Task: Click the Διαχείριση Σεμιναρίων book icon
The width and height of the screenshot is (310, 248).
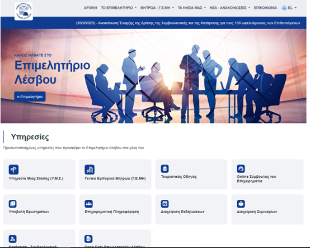Action: [241, 204]
